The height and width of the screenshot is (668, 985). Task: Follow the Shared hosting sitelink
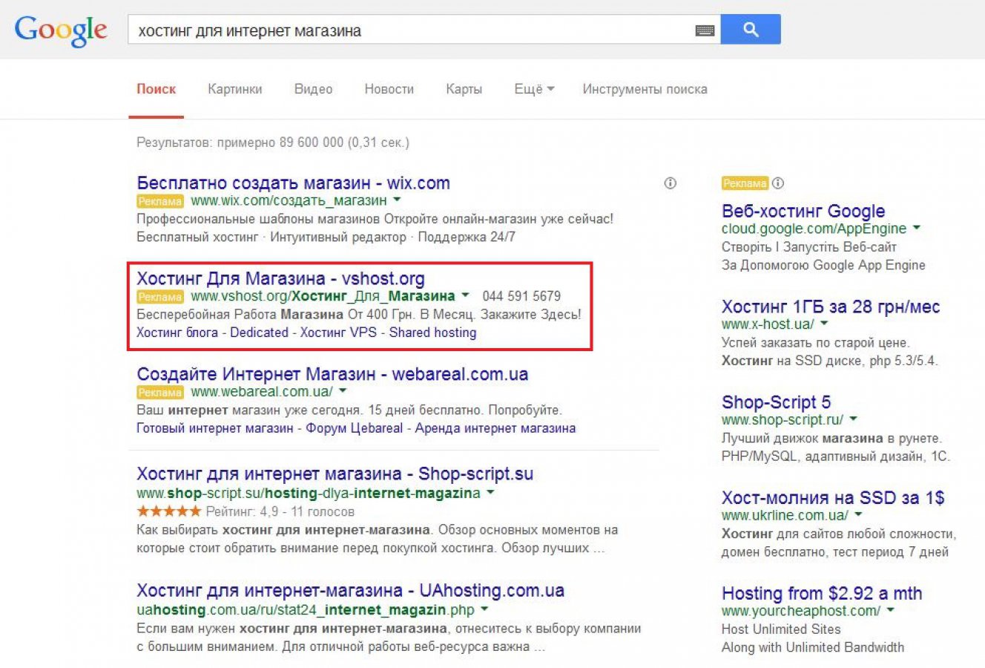pyautogui.click(x=432, y=333)
